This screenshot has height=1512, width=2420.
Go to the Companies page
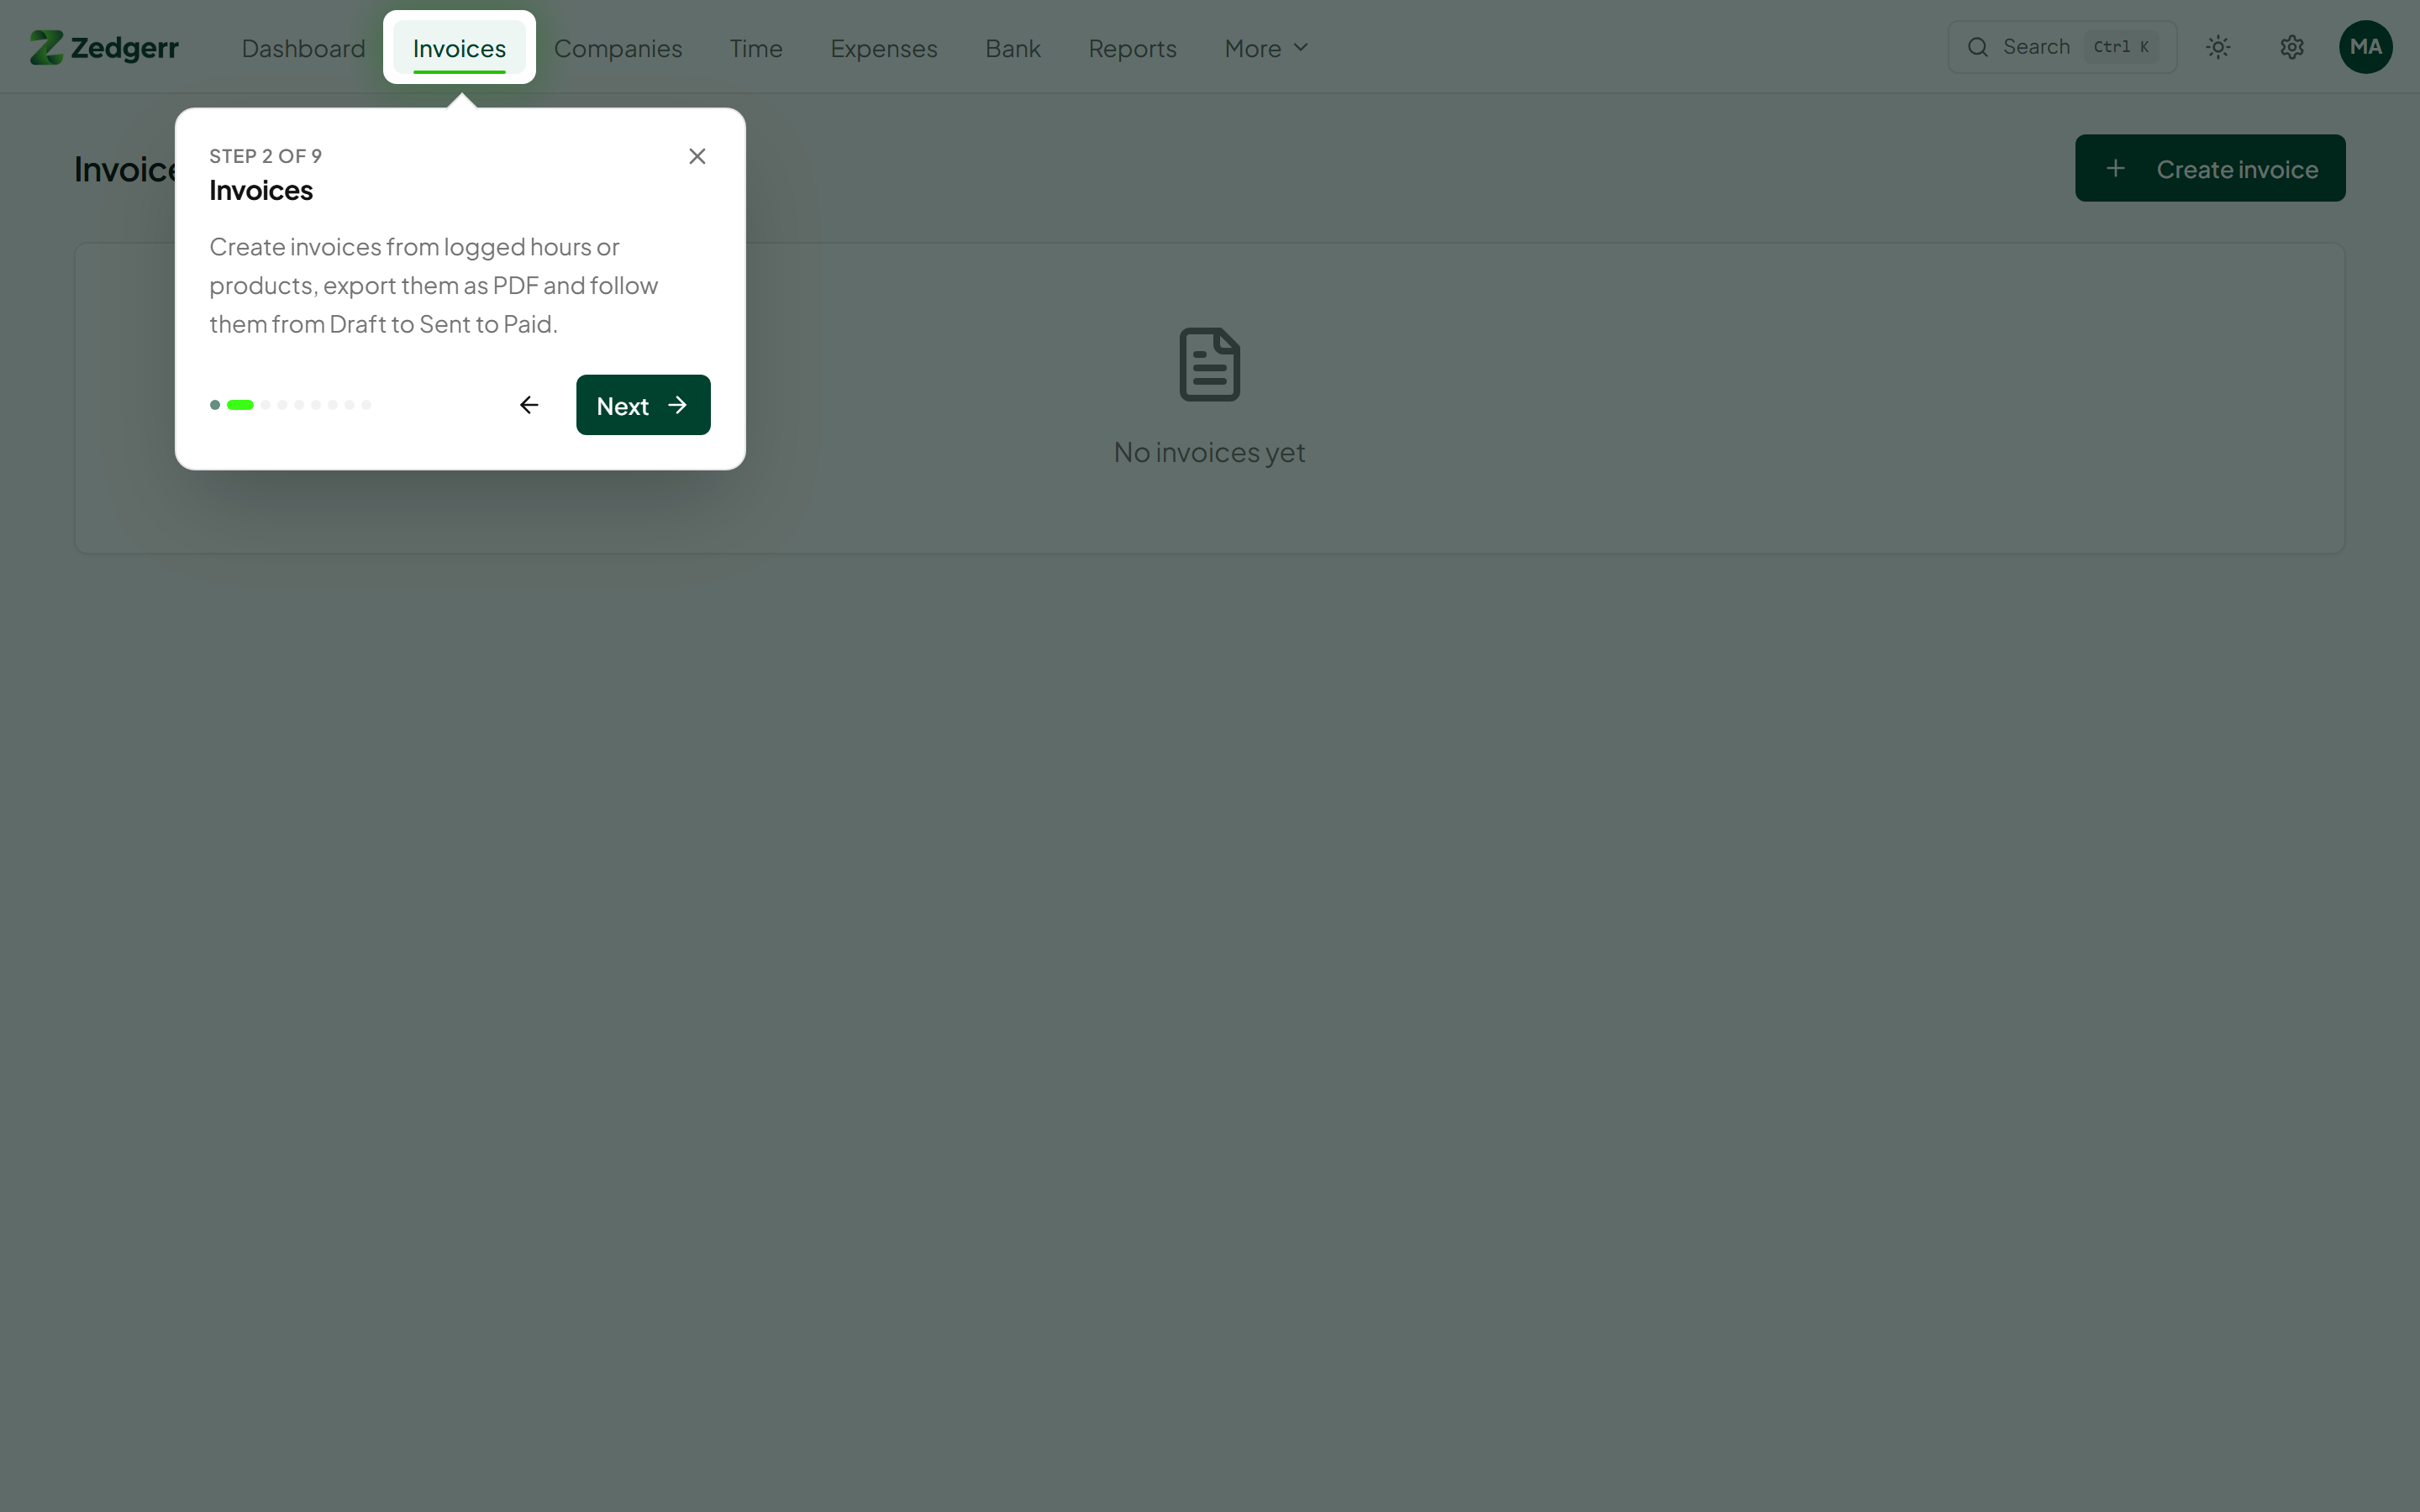618,48
